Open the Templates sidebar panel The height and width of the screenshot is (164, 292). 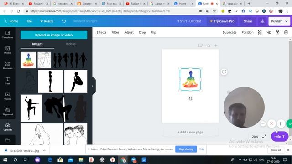[x=8, y=35]
